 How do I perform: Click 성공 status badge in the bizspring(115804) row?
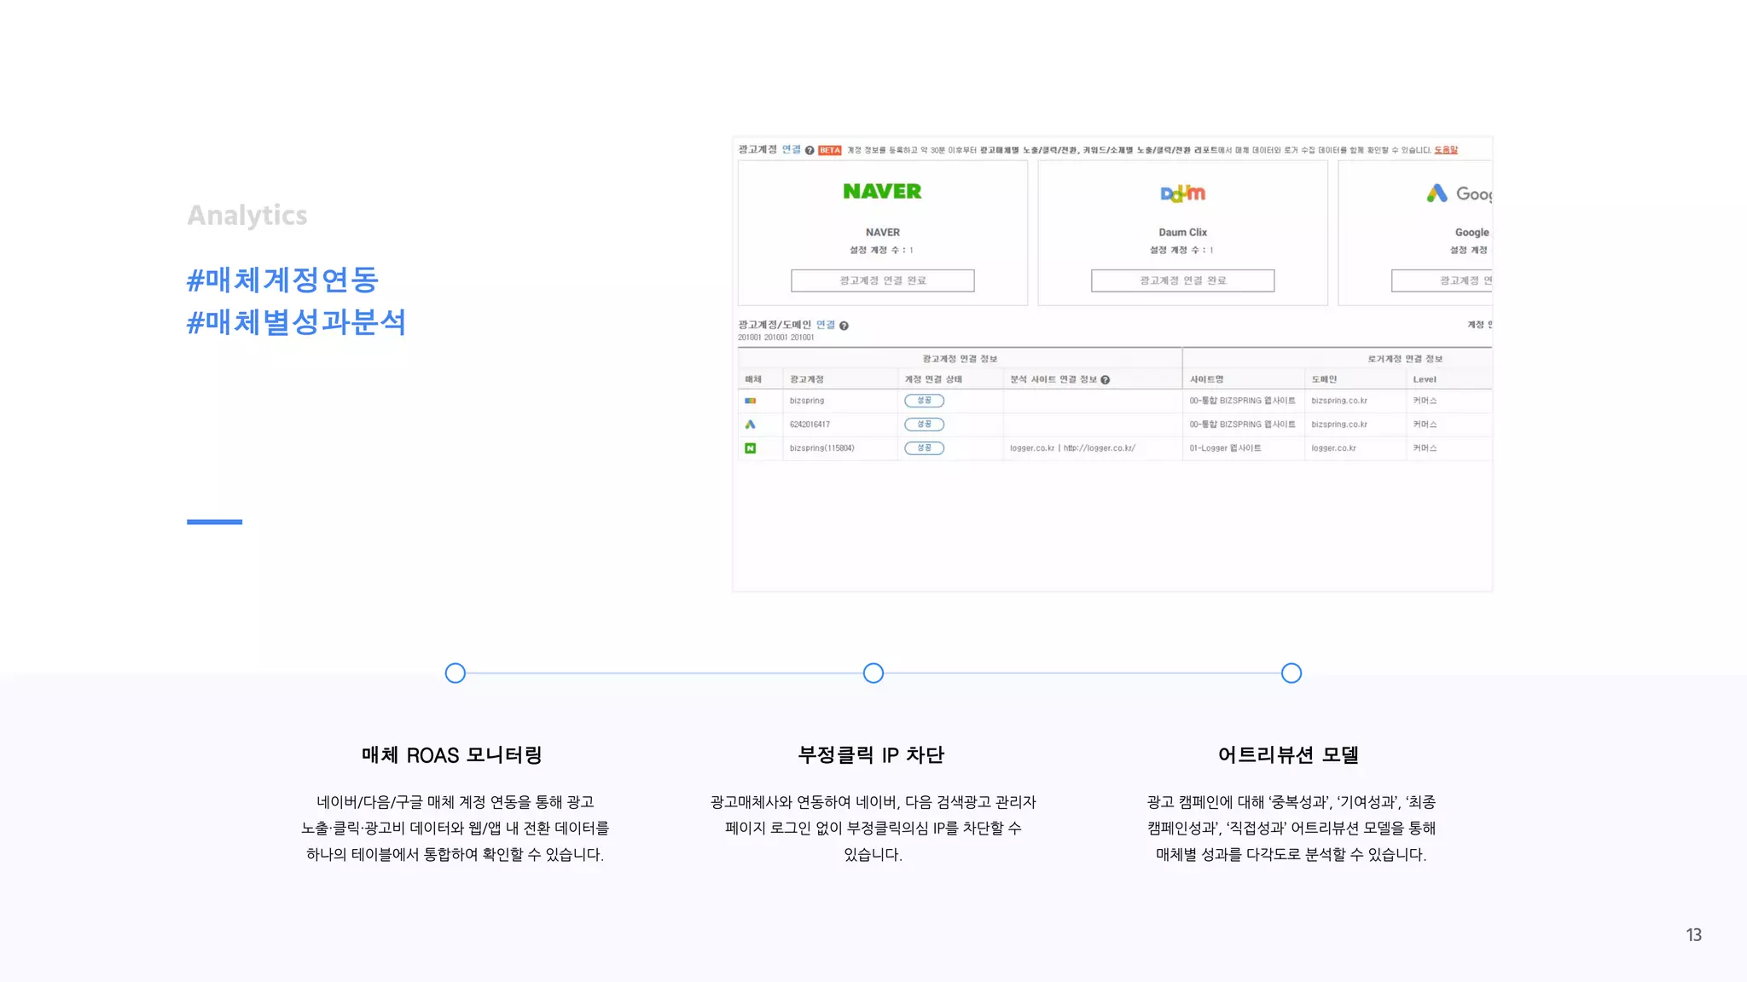point(925,448)
